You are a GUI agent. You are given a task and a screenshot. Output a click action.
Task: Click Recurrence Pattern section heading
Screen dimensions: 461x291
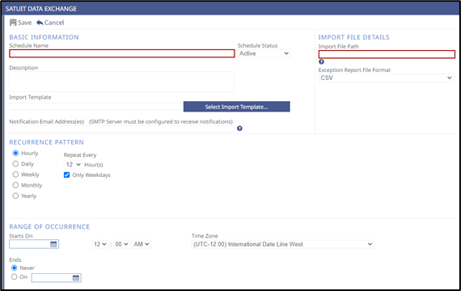pyautogui.click(x=46, y=142)
